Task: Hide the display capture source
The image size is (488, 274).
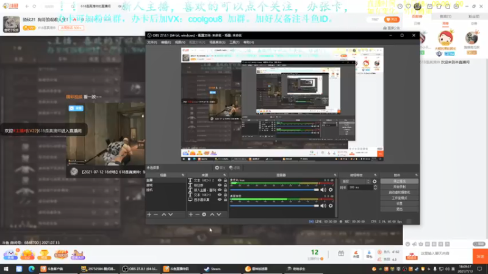Action: click(x=220, y=200)
